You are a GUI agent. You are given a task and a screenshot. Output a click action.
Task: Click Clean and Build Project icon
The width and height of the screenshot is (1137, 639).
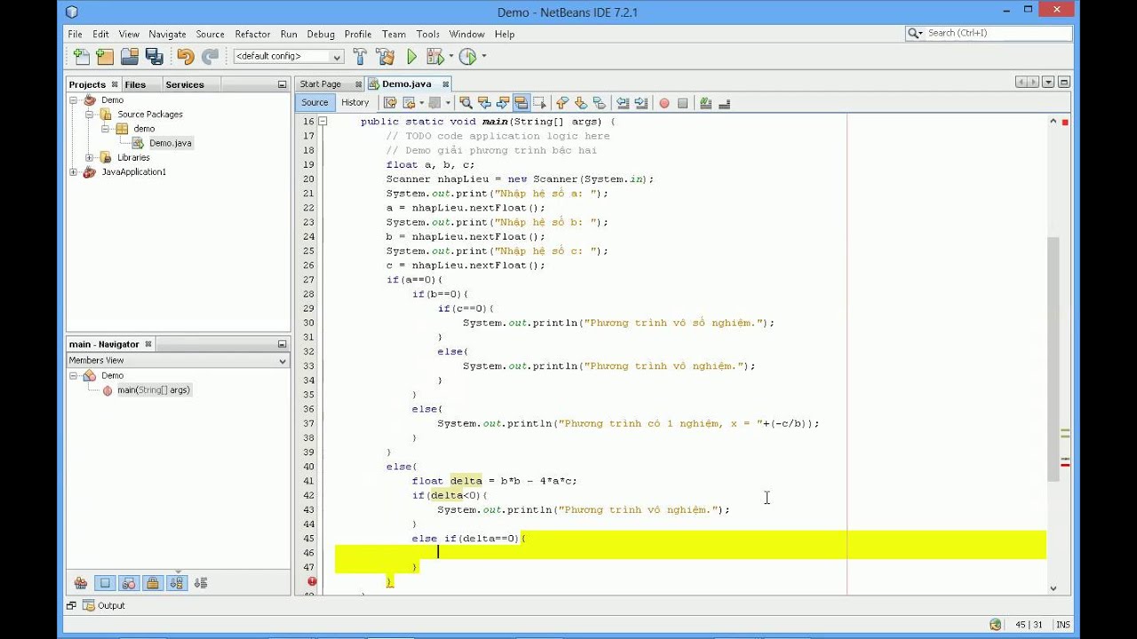pos(385,57)
